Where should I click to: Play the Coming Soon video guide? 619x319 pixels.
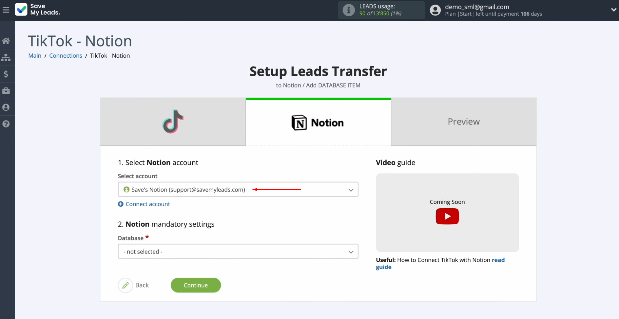(x=447, y=216)
